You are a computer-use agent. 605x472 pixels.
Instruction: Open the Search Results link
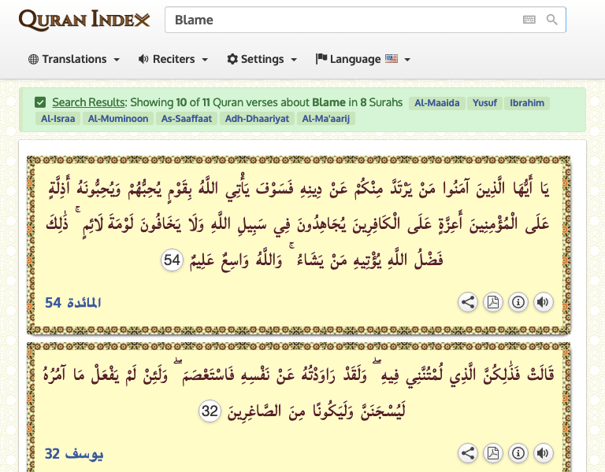pos(88,102)
